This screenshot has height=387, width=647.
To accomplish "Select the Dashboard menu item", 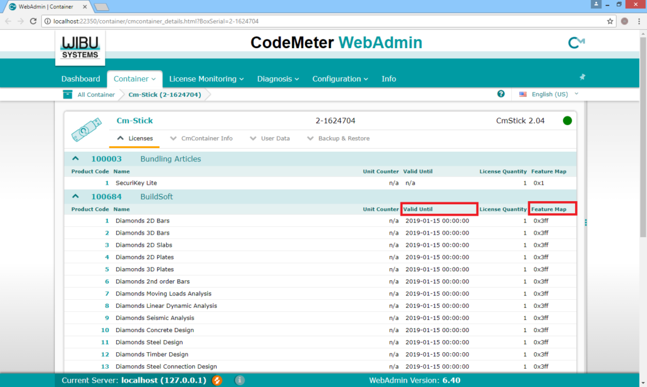I will [80, 78].
